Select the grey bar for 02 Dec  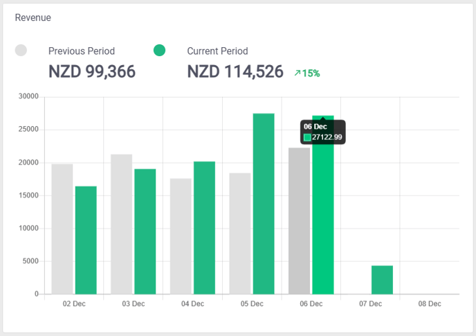[x=62, y=229]
